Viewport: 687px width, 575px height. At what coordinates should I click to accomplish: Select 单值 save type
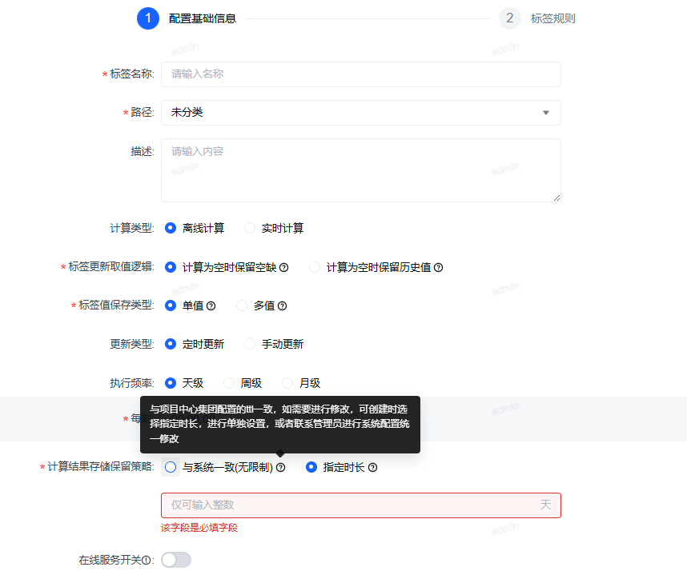point(171,305)
